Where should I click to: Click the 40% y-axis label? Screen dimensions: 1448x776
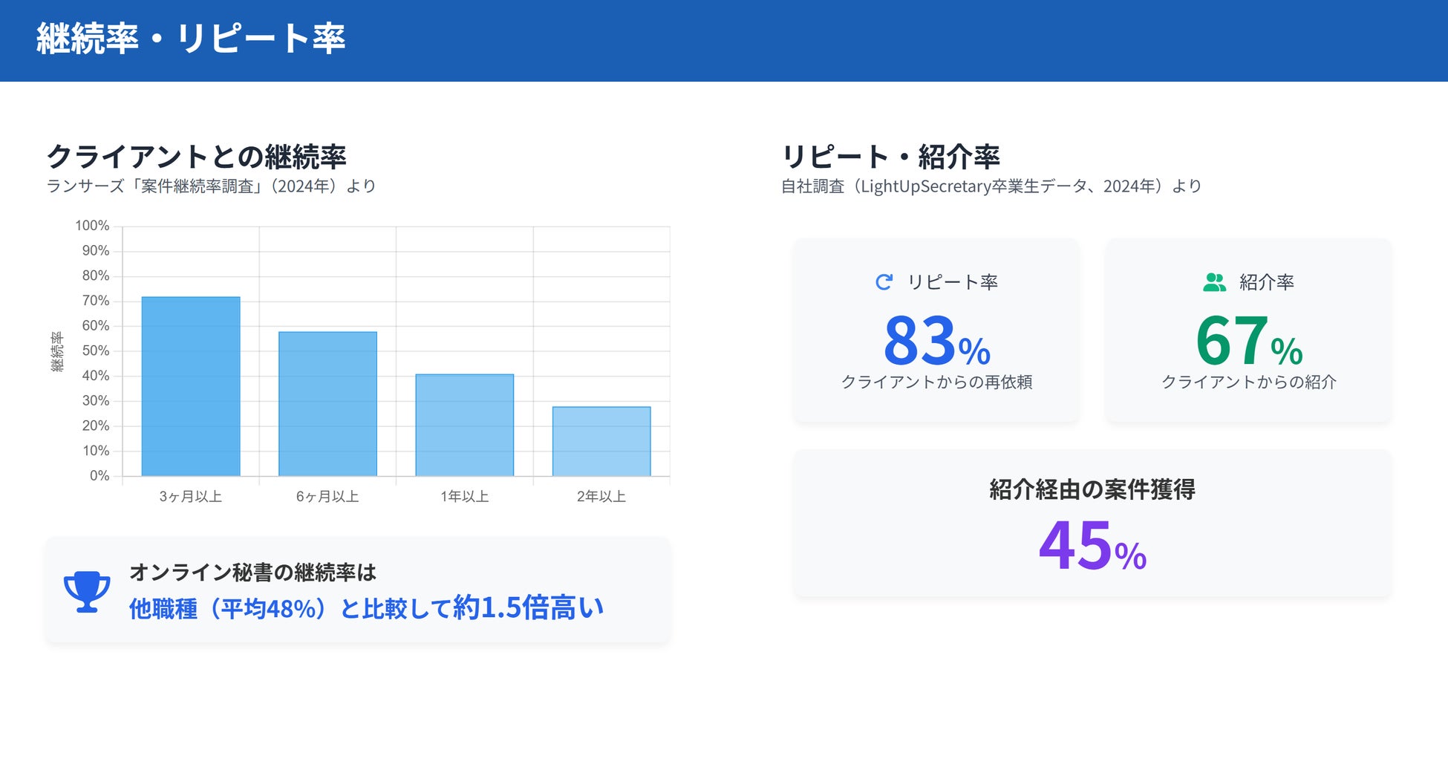pyautogui.click(x=96, y=376)
